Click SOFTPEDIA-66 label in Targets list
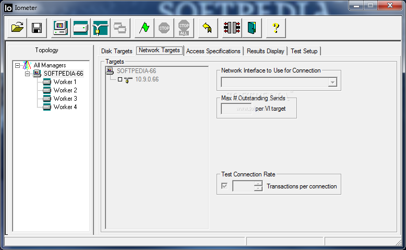The width and height of the screenshot is (406, 250). point(136,71)
